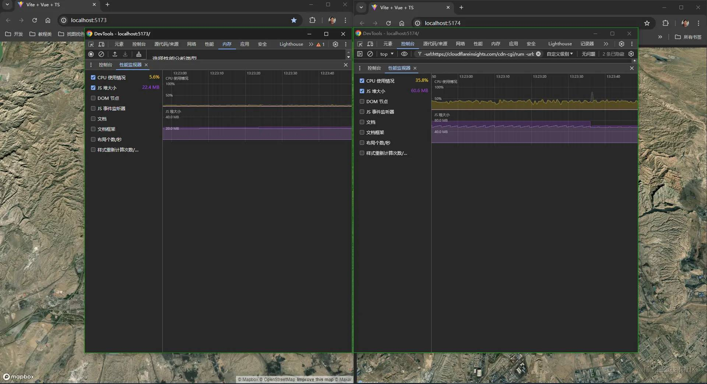
Task: Open main settings gear in right DevTools
Action: click(622, 44)
